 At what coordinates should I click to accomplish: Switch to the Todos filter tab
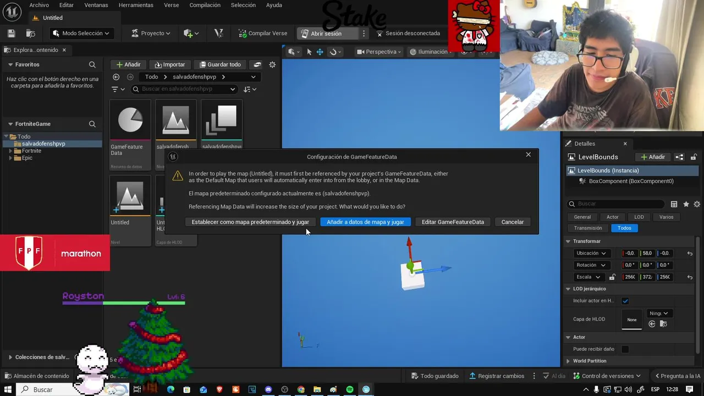point(624,228)
